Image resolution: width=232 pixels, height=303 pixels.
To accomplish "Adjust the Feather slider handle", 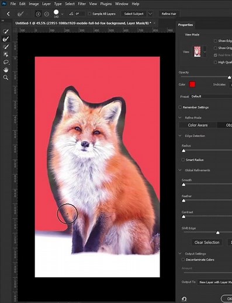I will (183, 200).
